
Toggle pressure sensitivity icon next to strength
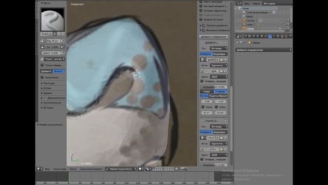[63, 47]
